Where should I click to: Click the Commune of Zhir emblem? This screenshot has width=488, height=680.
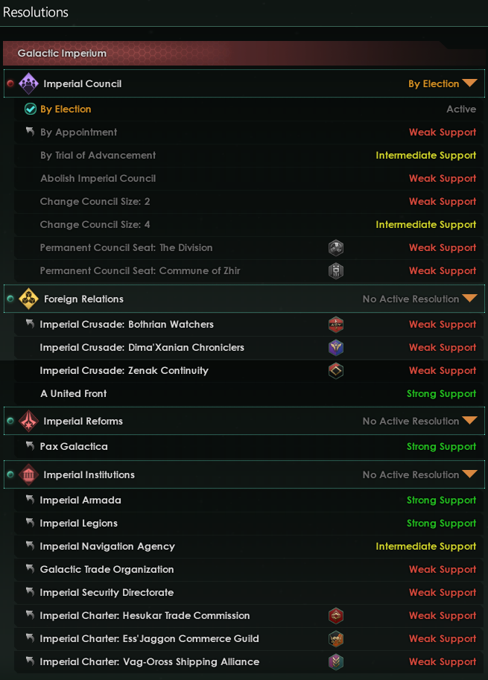(x=336, y=270)
